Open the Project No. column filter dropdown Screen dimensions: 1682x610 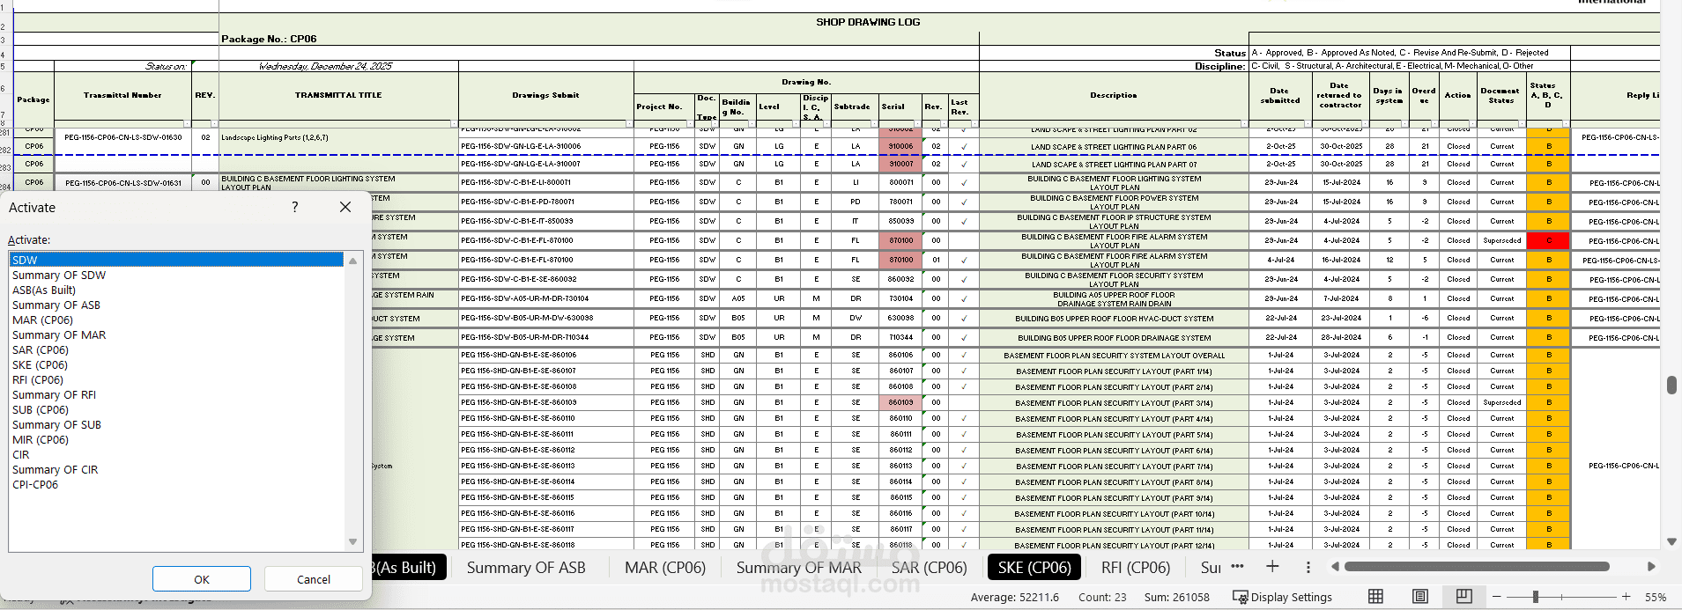pos(690,123)
